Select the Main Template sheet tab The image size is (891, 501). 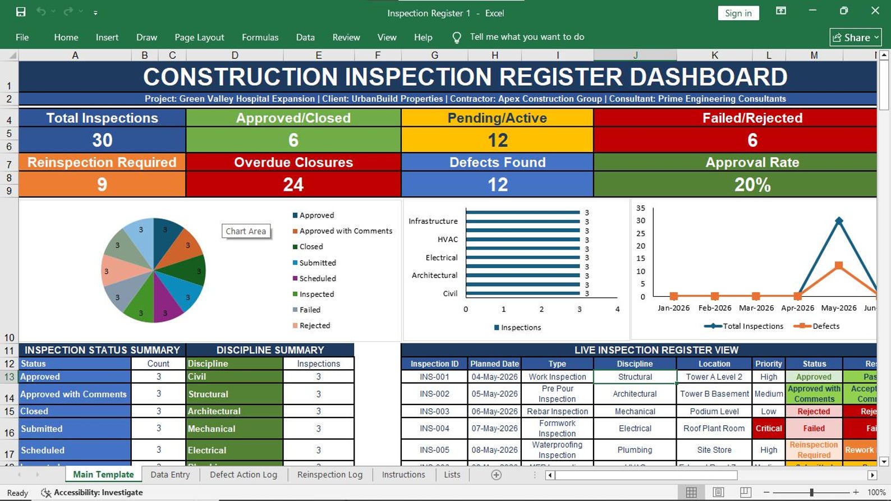[x=103, y=475]
